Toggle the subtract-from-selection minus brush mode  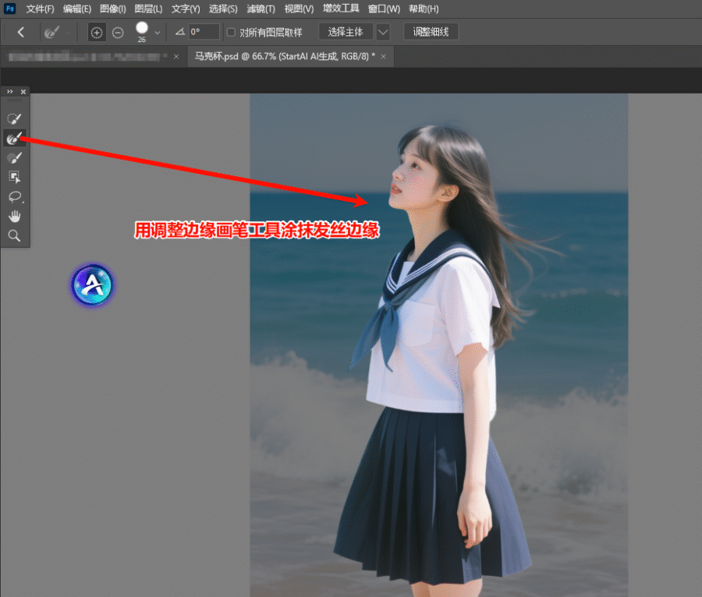click(x=117, y=32)
